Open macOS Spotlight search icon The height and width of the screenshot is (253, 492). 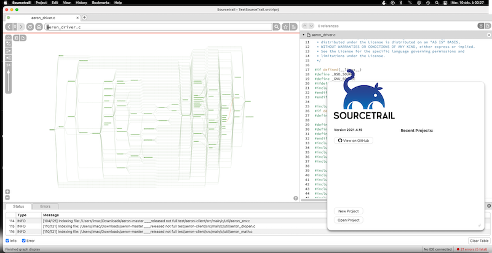pos(437,2)
